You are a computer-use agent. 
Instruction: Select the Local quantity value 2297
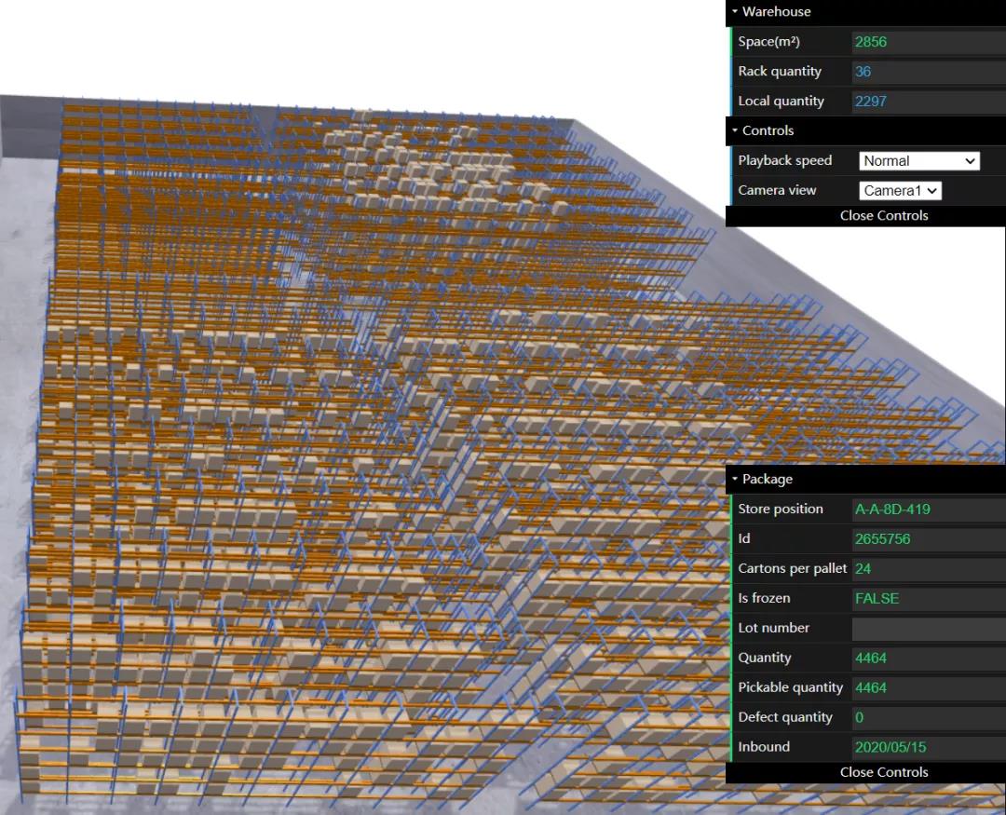coord(929,101)
